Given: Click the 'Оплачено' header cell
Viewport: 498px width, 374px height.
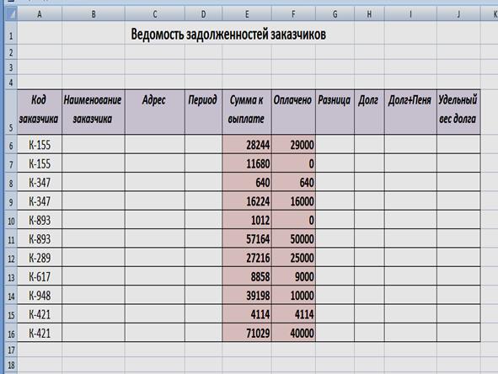Looking at the screenshot, I should [x=293, y=112].
